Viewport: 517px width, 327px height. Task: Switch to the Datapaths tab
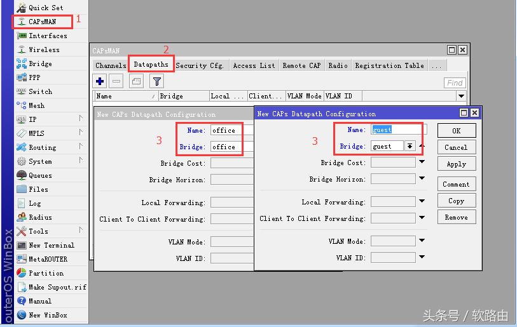151,65
